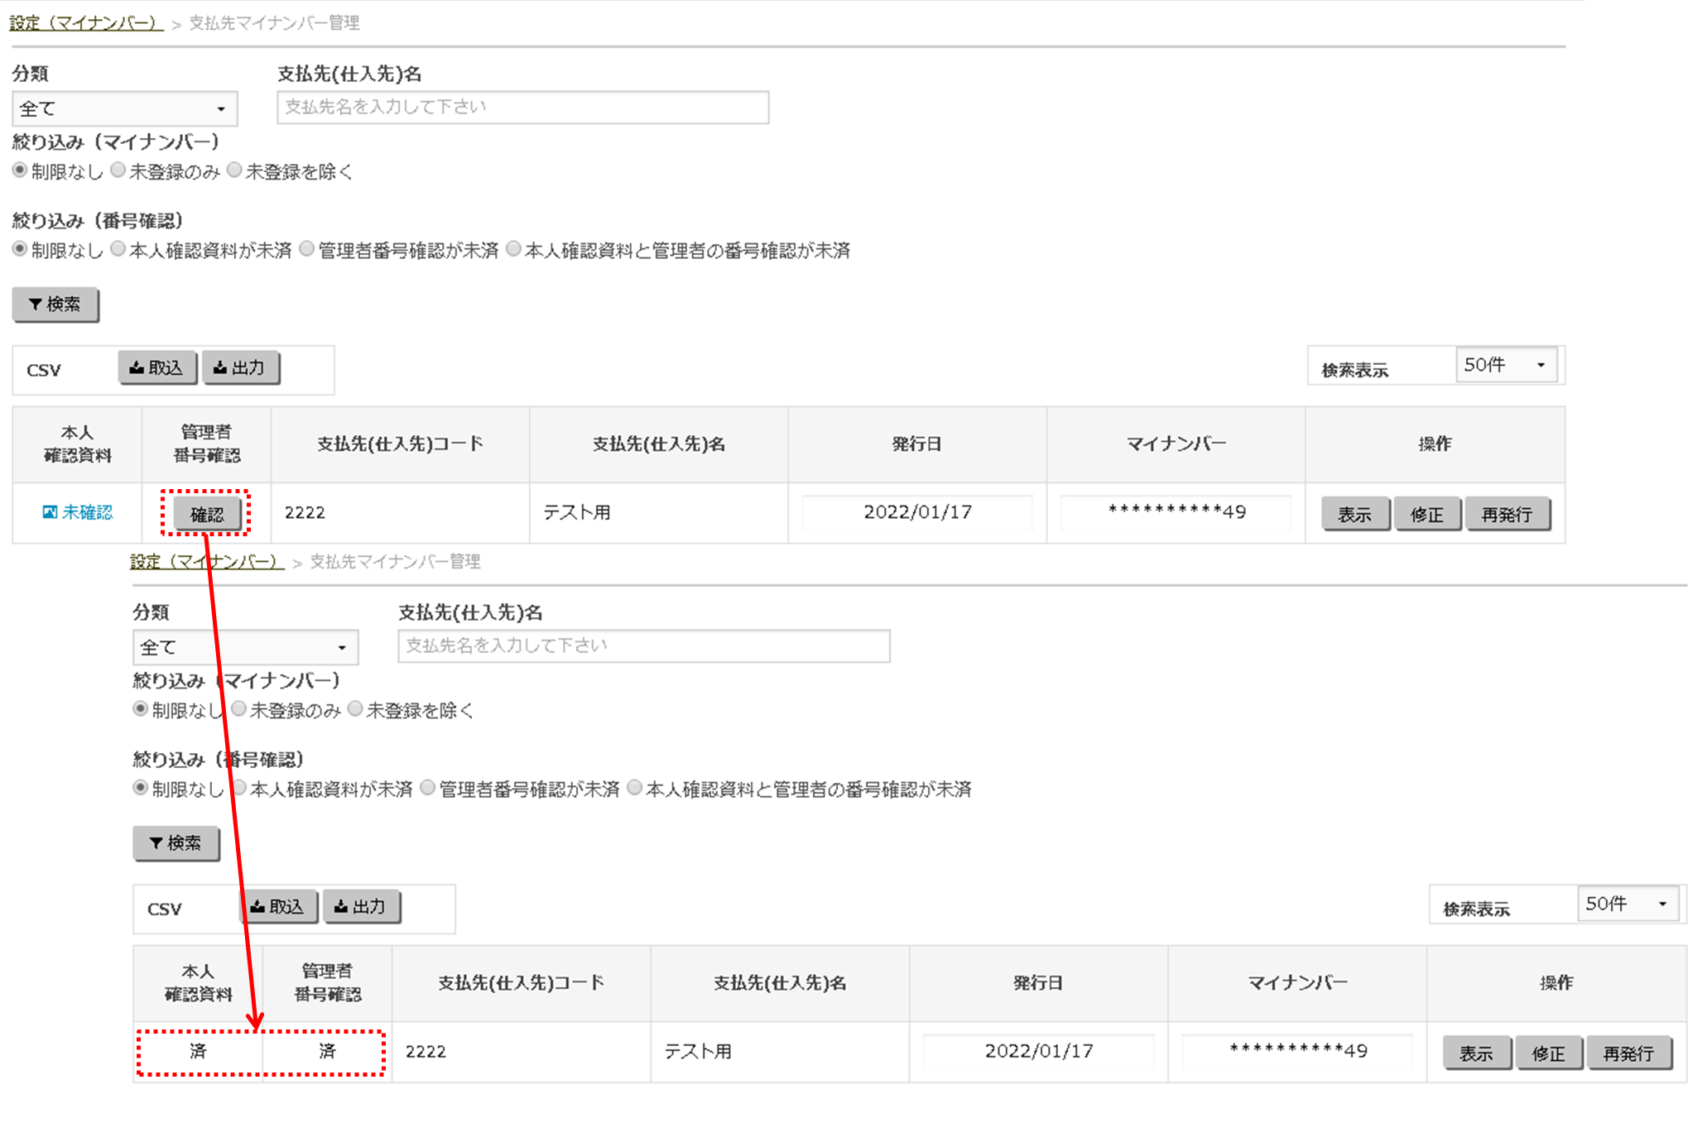Screen dimensions: 1707x1123
Task: Click upper 設定（マイナンバー） breadcrumb link
Action: 86,23
